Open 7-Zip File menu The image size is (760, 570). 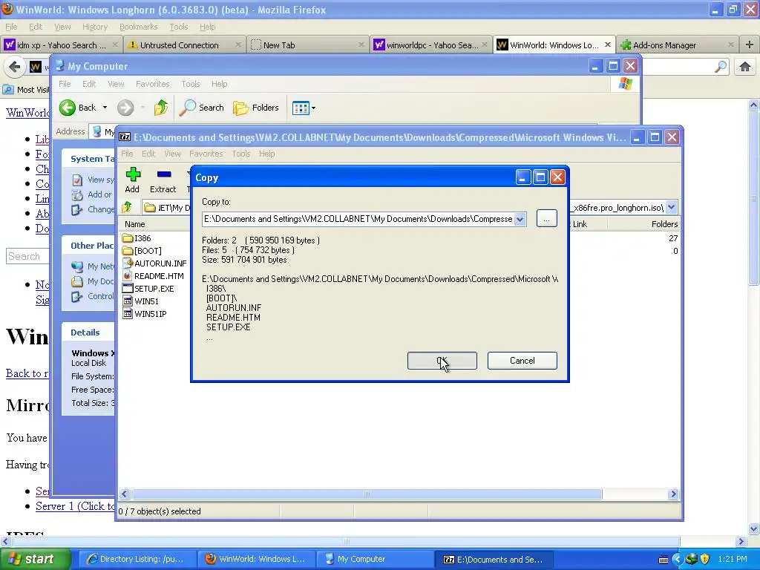[127, 154]
